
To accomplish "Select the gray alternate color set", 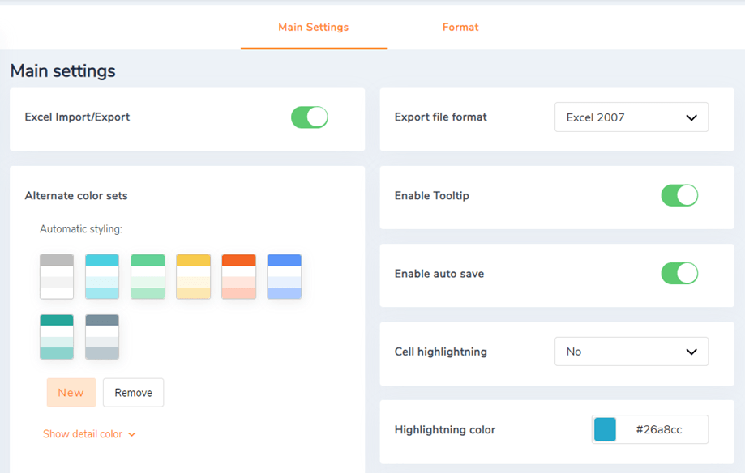I will click(x=57, y=277).
